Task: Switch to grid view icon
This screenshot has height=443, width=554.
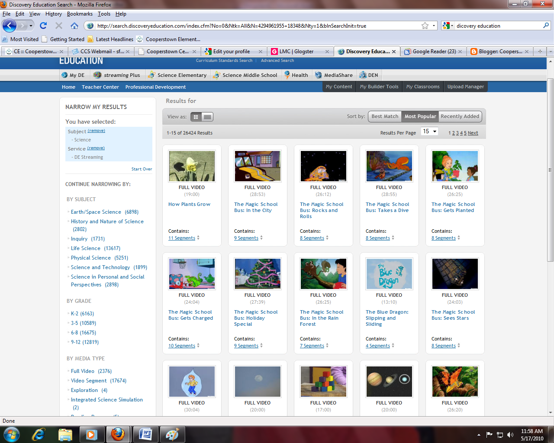Action: (x=196, y=117)
